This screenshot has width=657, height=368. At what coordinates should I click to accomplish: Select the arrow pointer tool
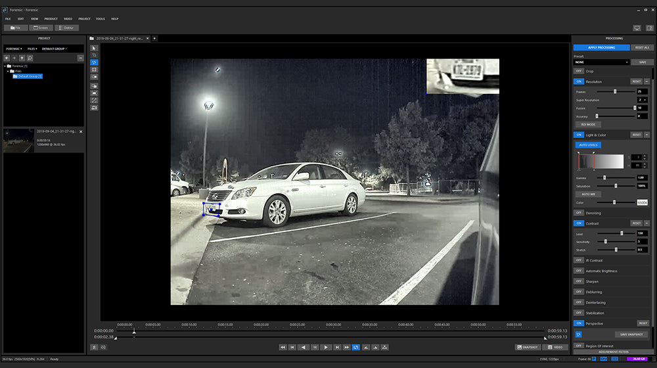pos(94,48)
